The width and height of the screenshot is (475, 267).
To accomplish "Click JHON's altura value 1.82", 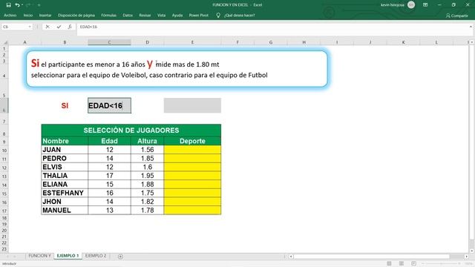I will (147, 202).
